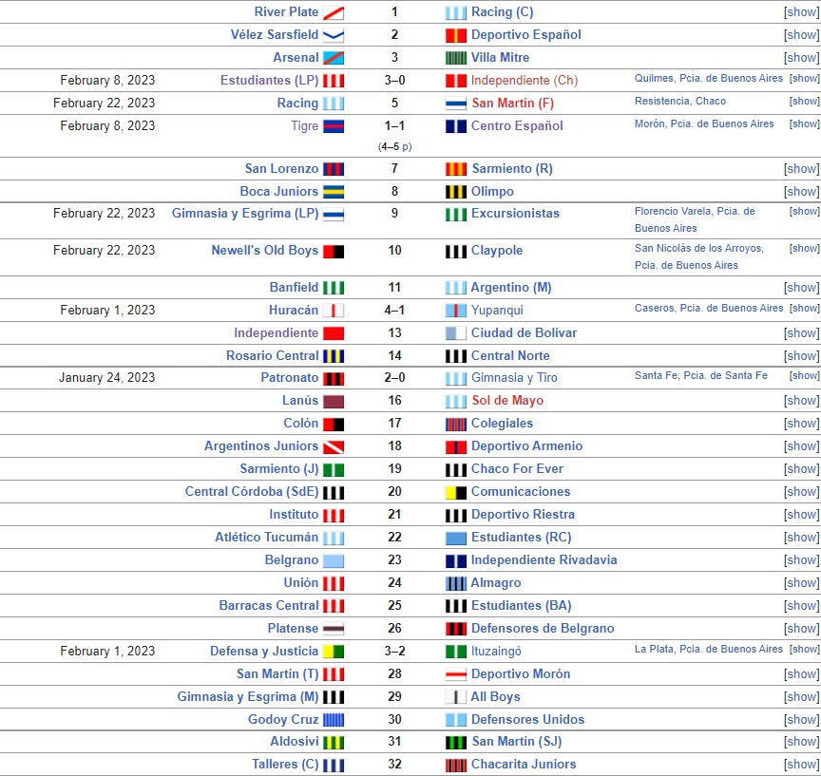Click the Vélez Sarsfield kit colour icon
This screenshot has width=821, height=776.
[x=333, y=35]
